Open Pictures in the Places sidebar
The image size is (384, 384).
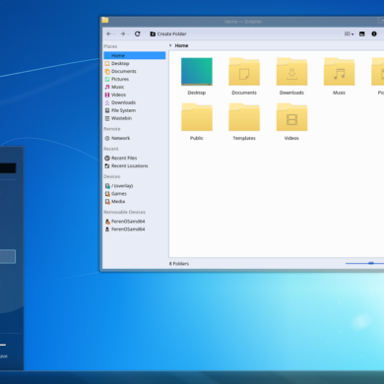135,79
